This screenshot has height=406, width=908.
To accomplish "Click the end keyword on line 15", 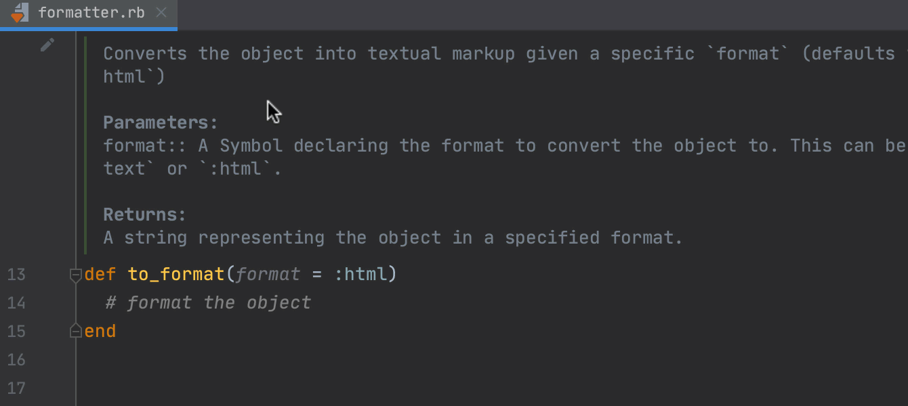I will pyautogui.click(x=100, y=331).
